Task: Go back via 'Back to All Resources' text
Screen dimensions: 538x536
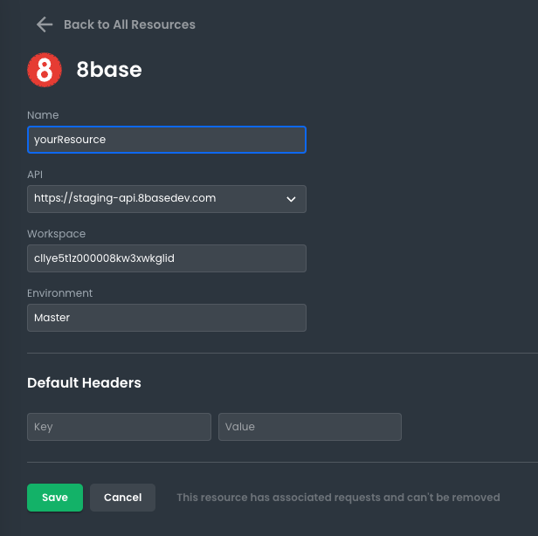Action: (x=129, y=24)
